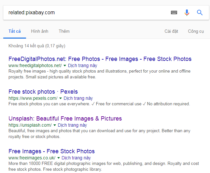Visit the Unsplash Beautiful Free Images result
The height and width of the screenshot is (173, 210).
coord(65,119)
